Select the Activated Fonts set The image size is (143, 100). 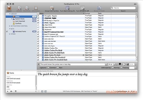[x=21, y=32]
